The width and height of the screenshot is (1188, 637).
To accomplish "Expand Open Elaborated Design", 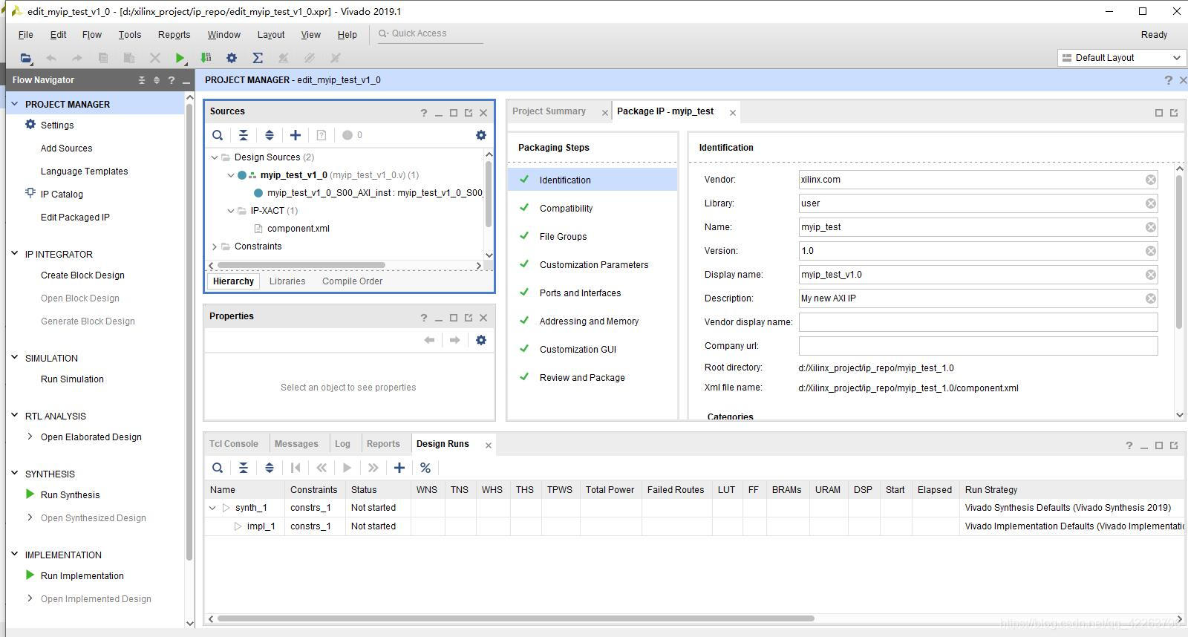I will tap(30, 437).
